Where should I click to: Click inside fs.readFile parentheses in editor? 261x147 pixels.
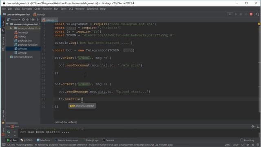click(82, 99)
